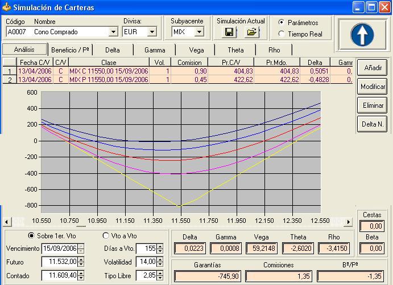Click the Clase column header
The height and width of the screenshot is (285, 393).
109,62
